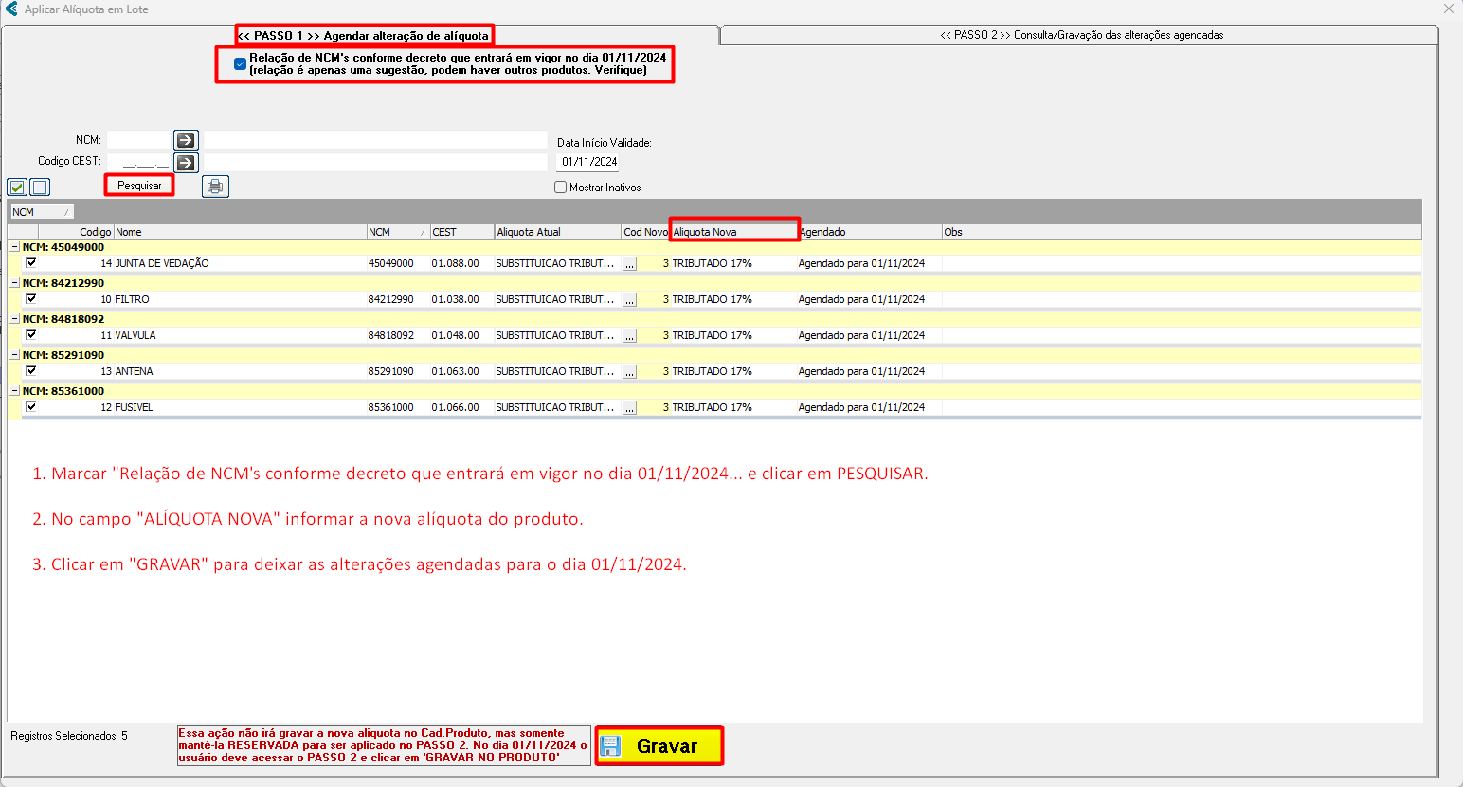Screen dimensions: 1463x787
Task: Switch to PASSO 2 Consulta/Gravação tab
Action: click(x=1080, y=35)
